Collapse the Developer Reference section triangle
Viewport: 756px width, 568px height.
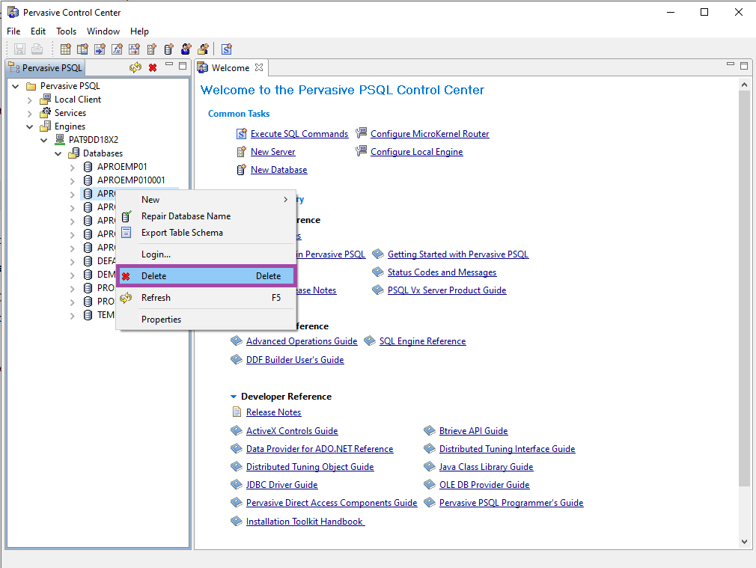click(234, 397)
